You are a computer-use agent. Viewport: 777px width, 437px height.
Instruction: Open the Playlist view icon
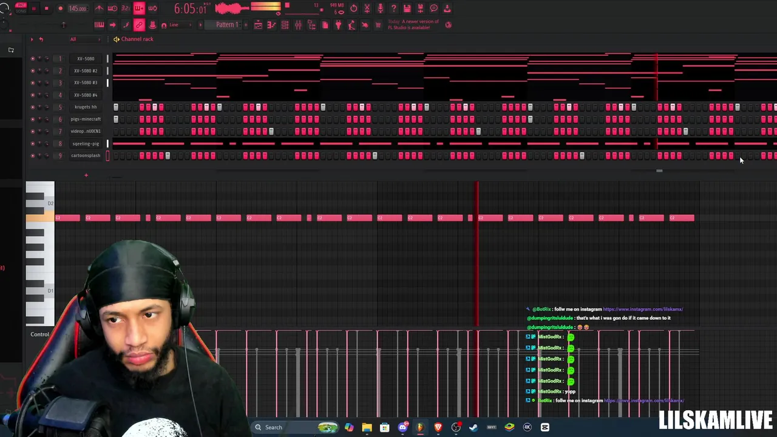[x=258, y=25]
